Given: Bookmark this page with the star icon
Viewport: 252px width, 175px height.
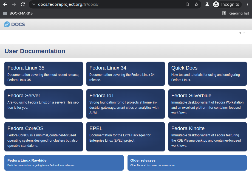Looking at the screenshot, I should [196, 4].
